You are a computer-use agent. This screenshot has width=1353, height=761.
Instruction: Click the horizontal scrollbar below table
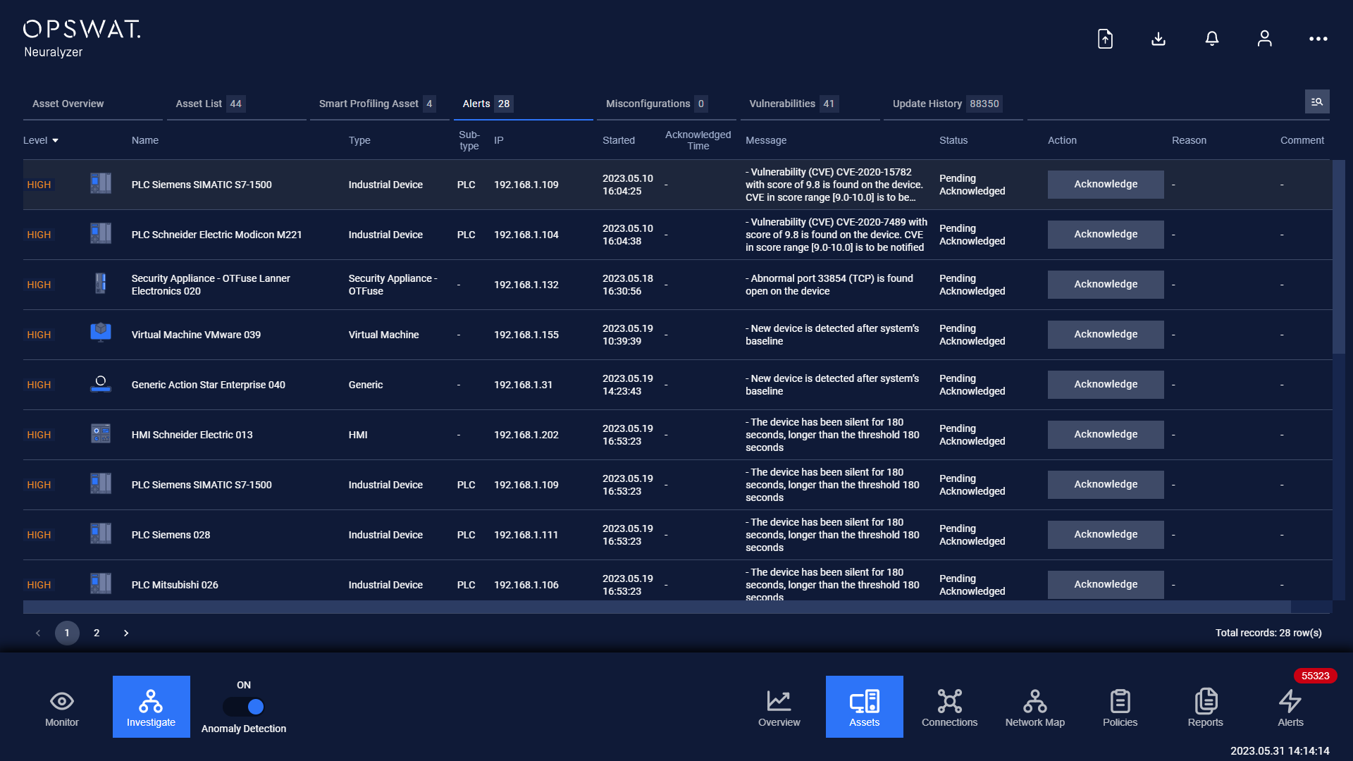click(657, 607)
